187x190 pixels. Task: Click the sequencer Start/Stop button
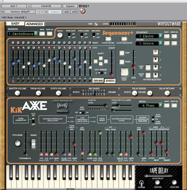(x=124, y=72)
